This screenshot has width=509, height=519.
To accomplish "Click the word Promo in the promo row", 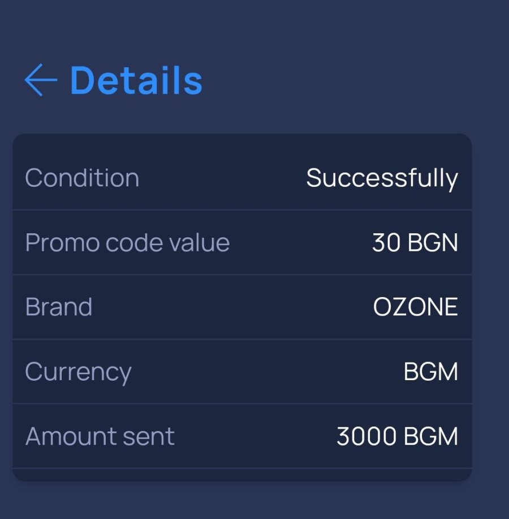I will 51,243.
